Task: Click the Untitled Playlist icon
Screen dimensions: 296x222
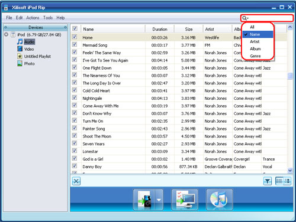Action: tap(20, 56)
